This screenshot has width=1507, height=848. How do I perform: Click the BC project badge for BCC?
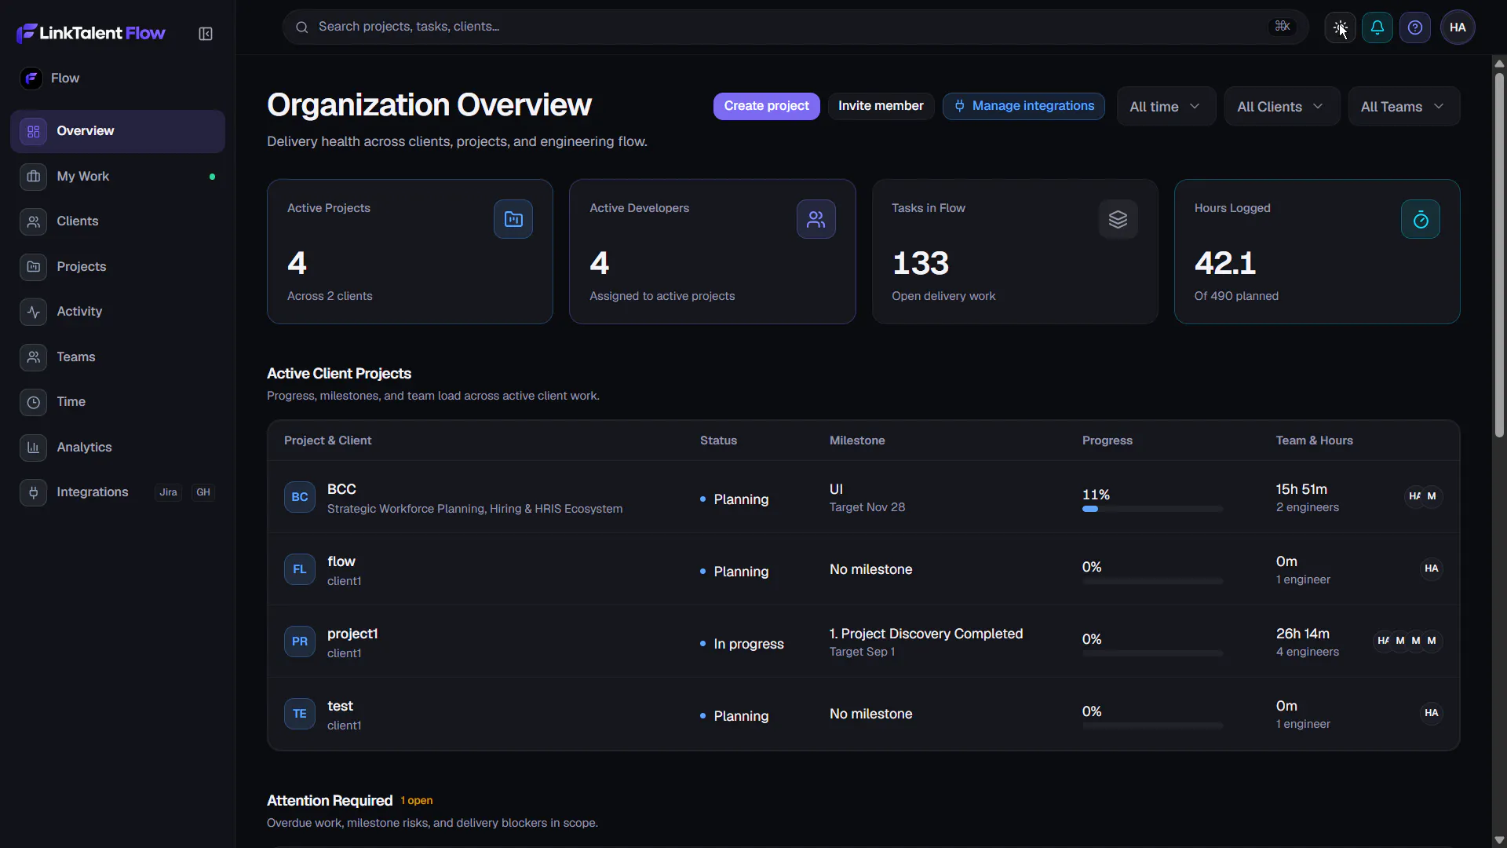(300, 497)
